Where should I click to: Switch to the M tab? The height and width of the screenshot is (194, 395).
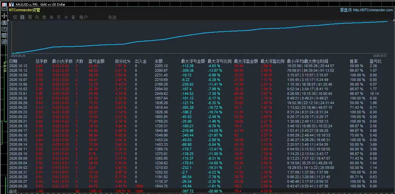[x=66, y=18]
